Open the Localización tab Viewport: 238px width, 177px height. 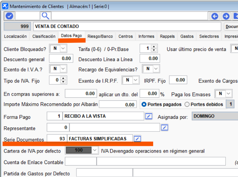(x=15, y=36)
